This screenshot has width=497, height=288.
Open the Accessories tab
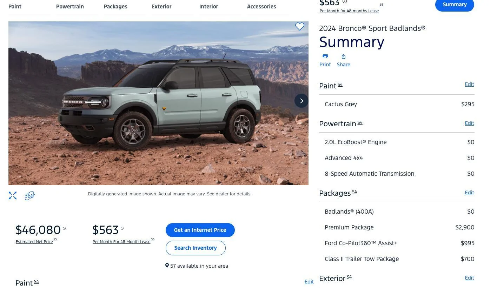coord(261,6)
